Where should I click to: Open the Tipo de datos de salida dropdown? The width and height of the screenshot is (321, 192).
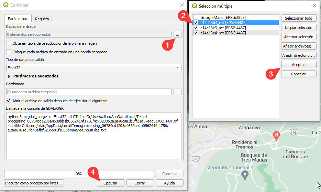[x=93, y=68]
